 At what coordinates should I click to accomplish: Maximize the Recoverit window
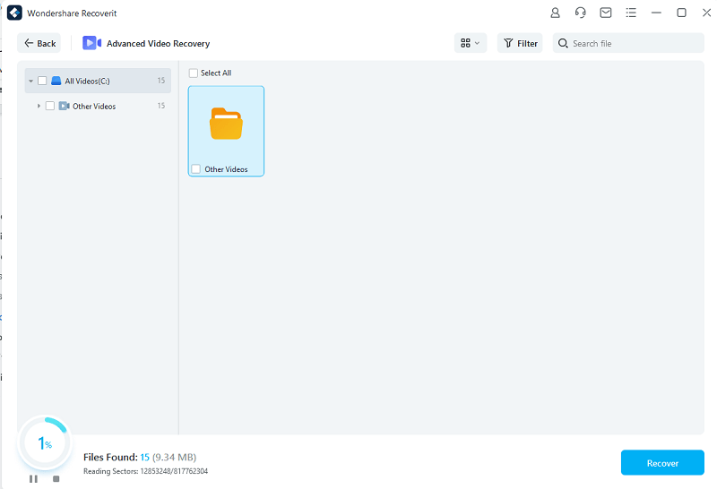(681, 13)
